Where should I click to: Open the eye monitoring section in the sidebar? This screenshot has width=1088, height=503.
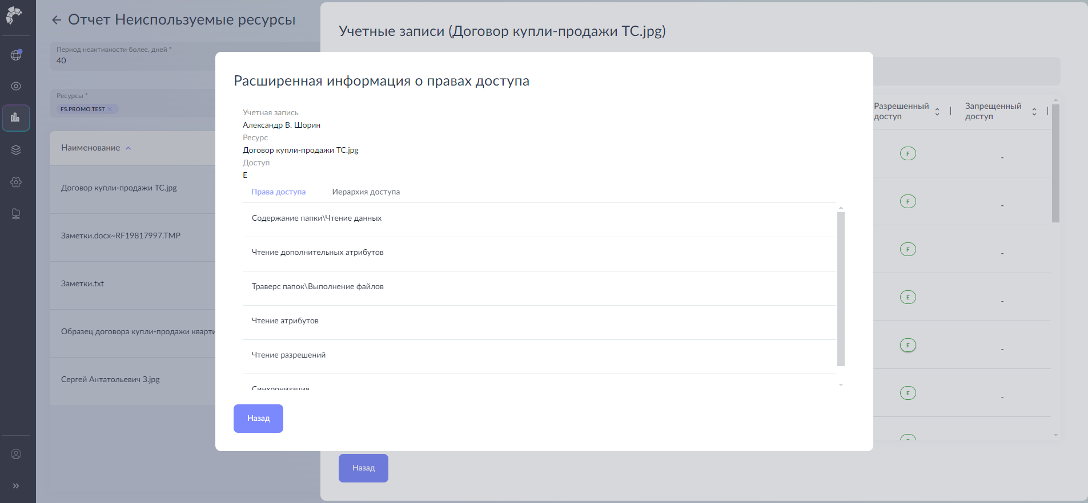point(16,86)
